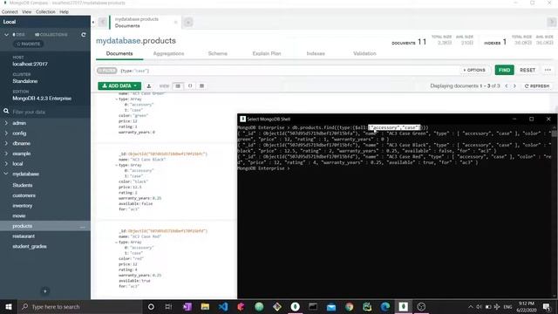The image size is (558, 314).
Task: Click the create database plus button in sidebar
Action: tap(45, 291)
